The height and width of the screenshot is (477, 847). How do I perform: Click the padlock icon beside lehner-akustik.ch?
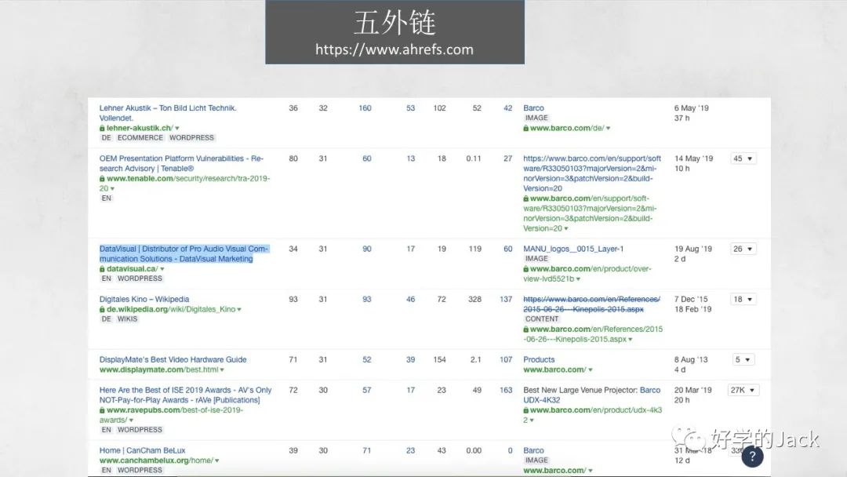[x=103, y=127]
